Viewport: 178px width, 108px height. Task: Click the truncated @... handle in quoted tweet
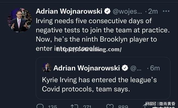(136, 68)
